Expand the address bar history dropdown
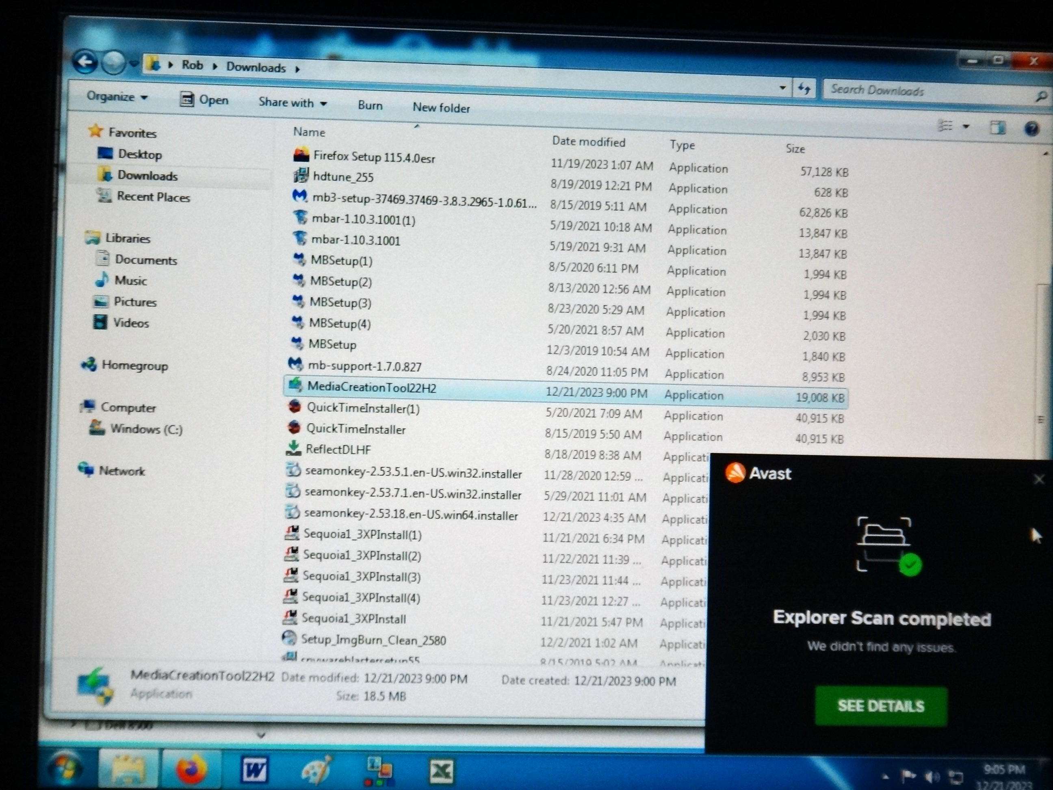1053x790 pixels. (x=782, y=88)
